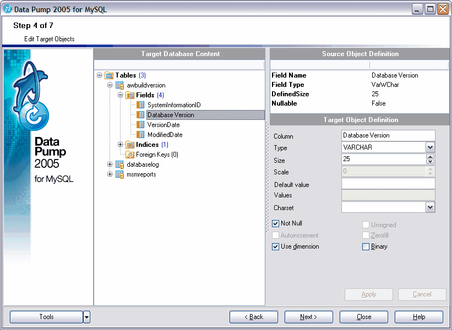Screen dimensions: 452x330
Task: Select the databaselog table label
Action: (x=143, y=164)
